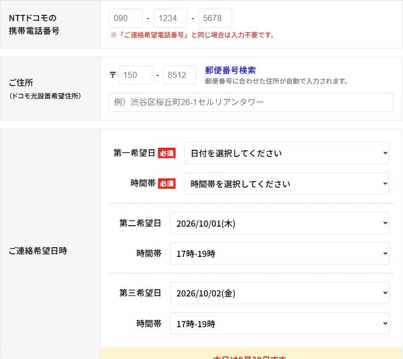
Task: Click the 必須 badge next to first 時間帯
Action: 167,184
